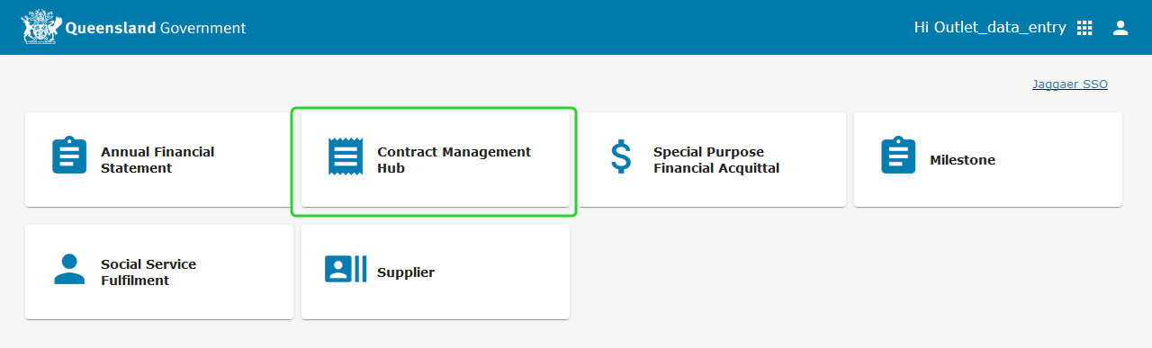Follow the Jaggaer SSO link
Viewport: 1152px width, 348px height.
coord(1070,85)
